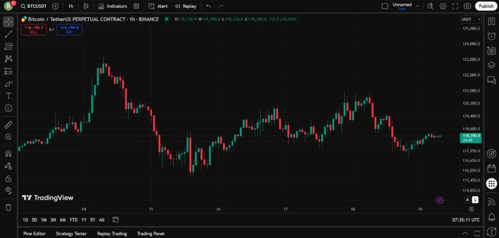The image size is (499, 238).
Task: Toggle auto scale A button
Action: pos(467,200)
